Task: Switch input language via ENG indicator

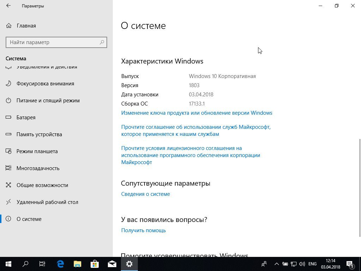Action: point(312,264)
